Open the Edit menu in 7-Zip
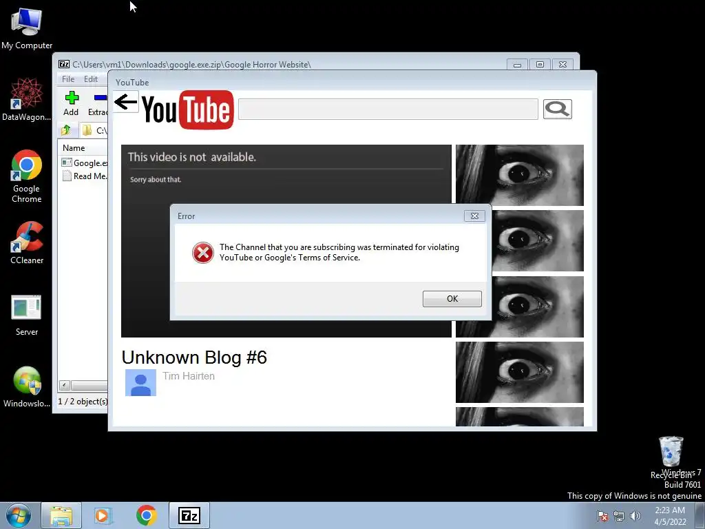The height and width of the screenshot is (529, 705). click(91, 79)
